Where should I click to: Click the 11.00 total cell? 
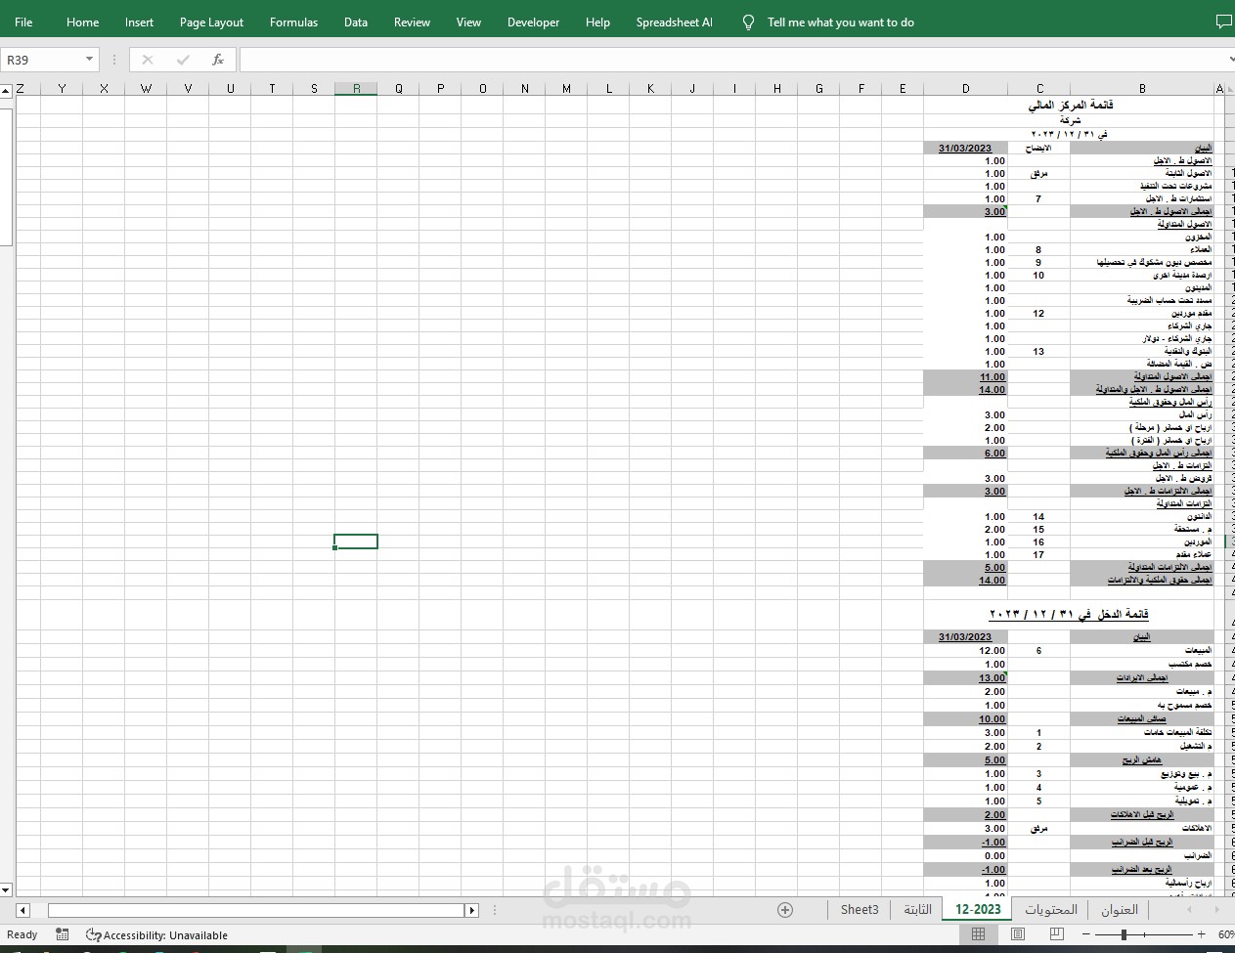tap(965, 376)
